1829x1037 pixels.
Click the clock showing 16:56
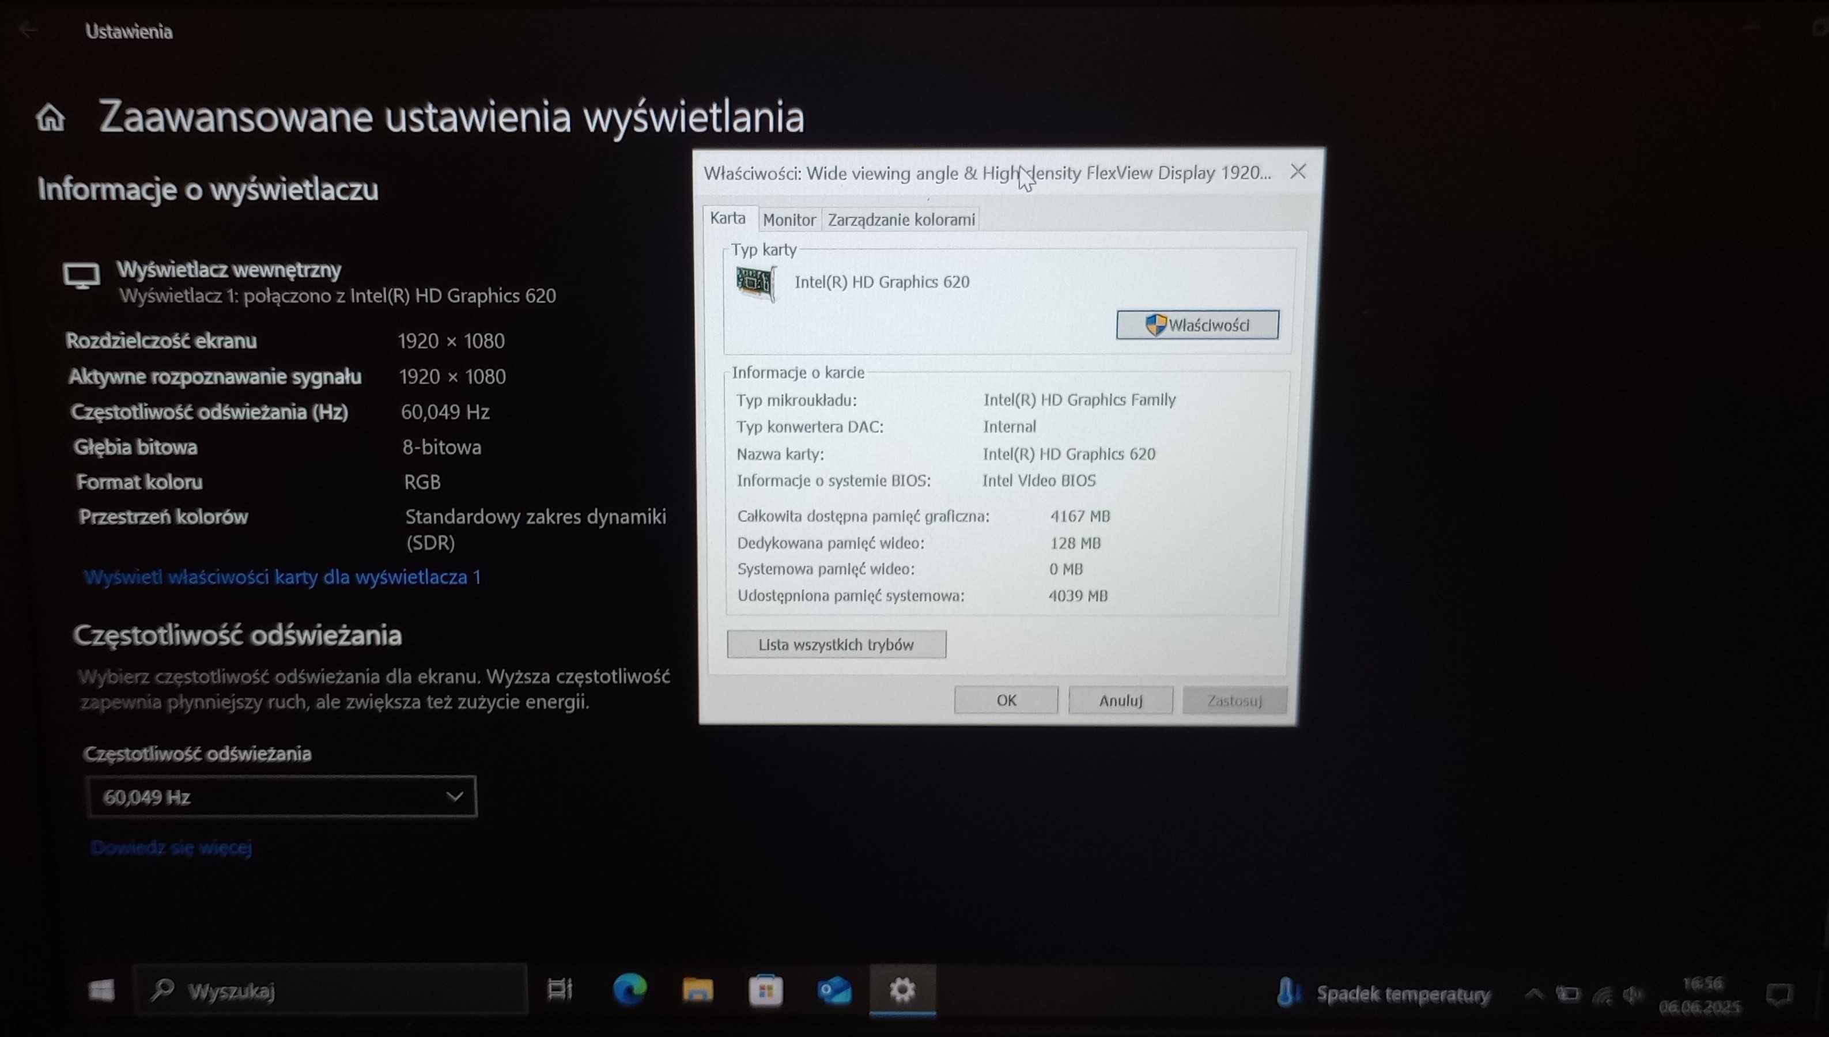point(1702,983)
